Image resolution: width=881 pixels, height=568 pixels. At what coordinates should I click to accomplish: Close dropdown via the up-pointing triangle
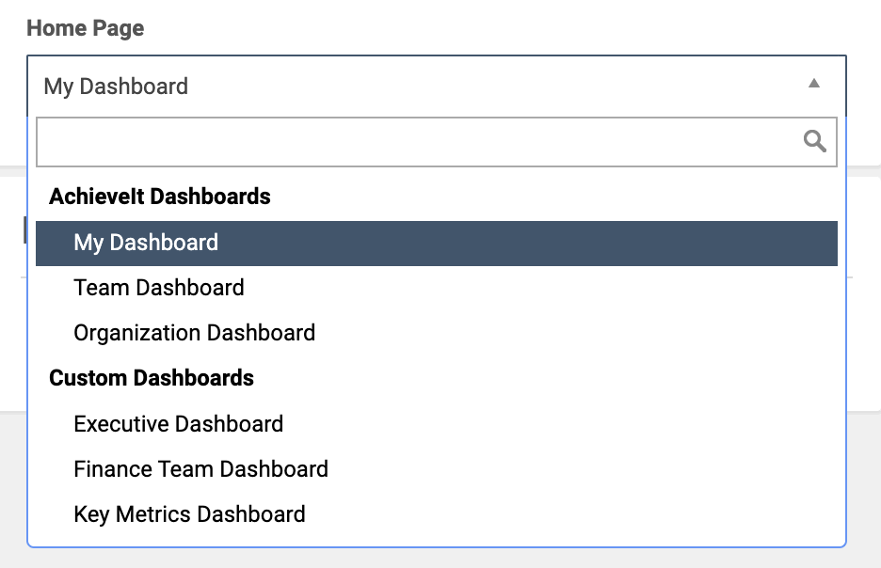[x=813, y=84]
